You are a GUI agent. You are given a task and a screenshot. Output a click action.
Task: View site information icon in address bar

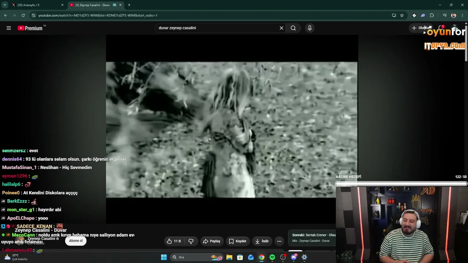34,15
